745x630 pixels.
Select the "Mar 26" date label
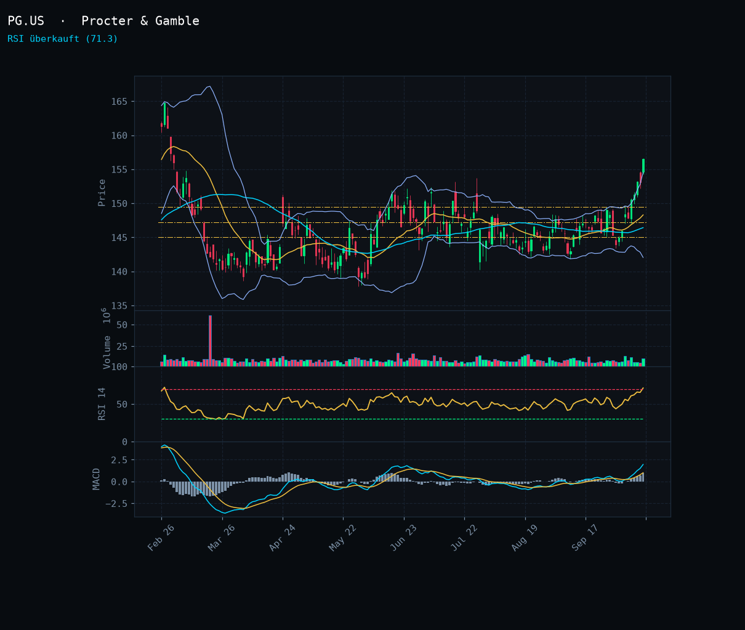pos(221,538)
